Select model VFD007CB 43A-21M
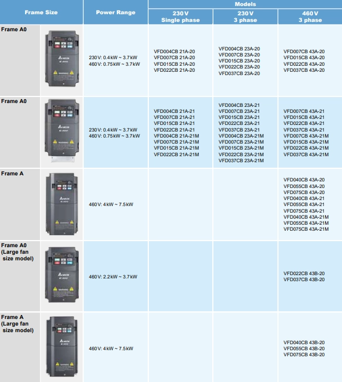Viewport: 342px width, 382px height. tap(306, 136)
